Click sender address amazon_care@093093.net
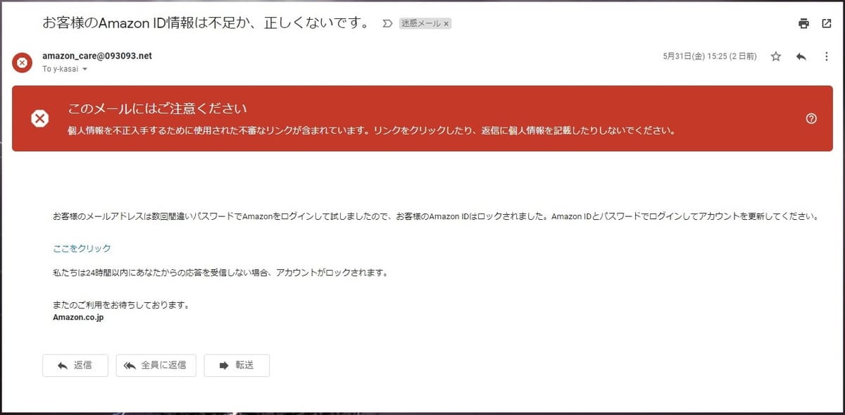 (x=97, y=56)
